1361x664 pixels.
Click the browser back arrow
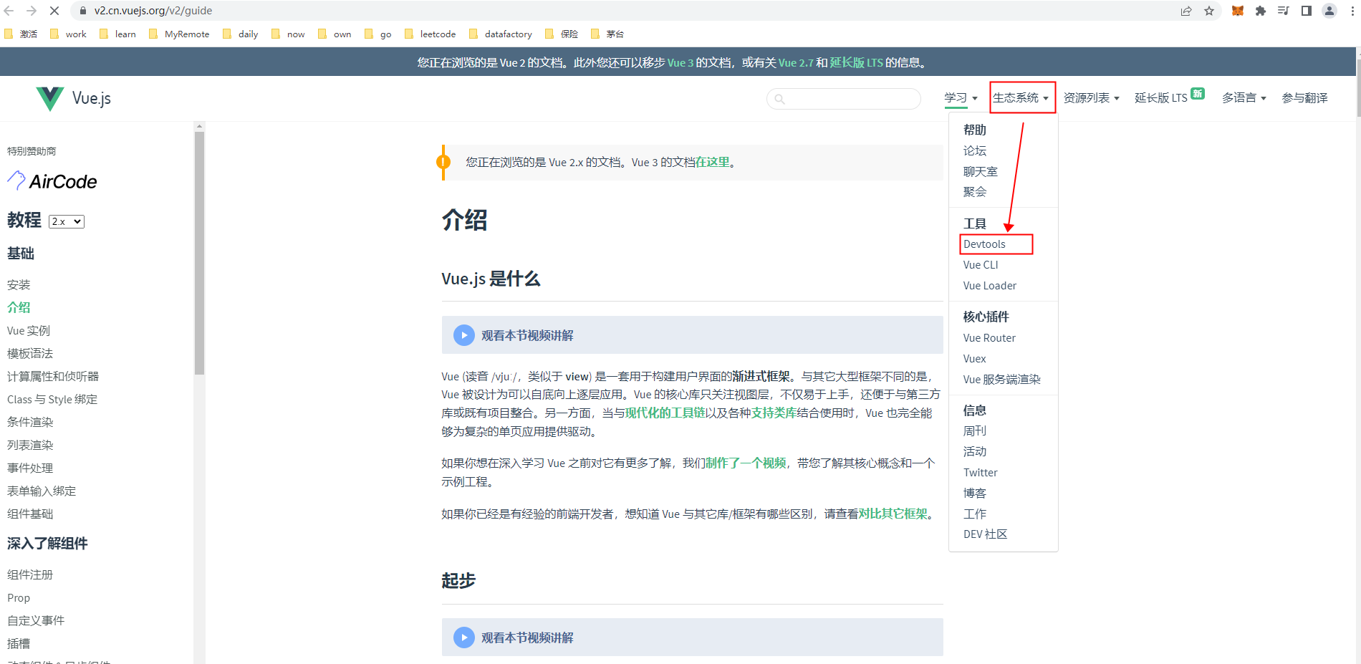click(9, 11)
